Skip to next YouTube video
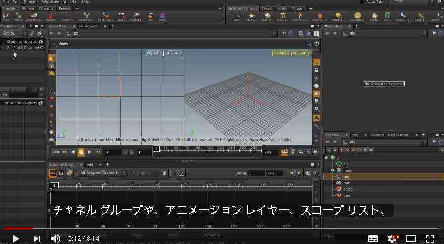The image size is (444, 244). (37, 239)
